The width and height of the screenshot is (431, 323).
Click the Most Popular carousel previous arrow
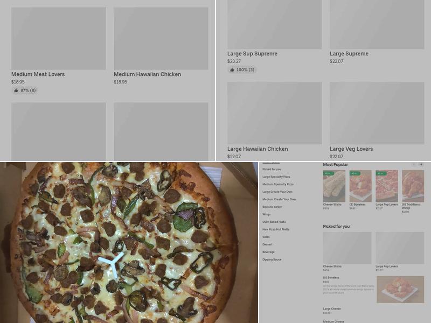(x=414, y=165)
